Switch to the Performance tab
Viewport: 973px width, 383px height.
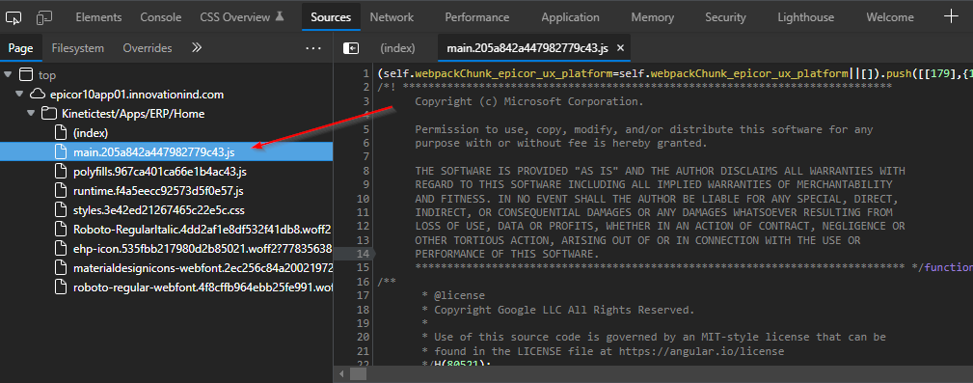[477, 17]
